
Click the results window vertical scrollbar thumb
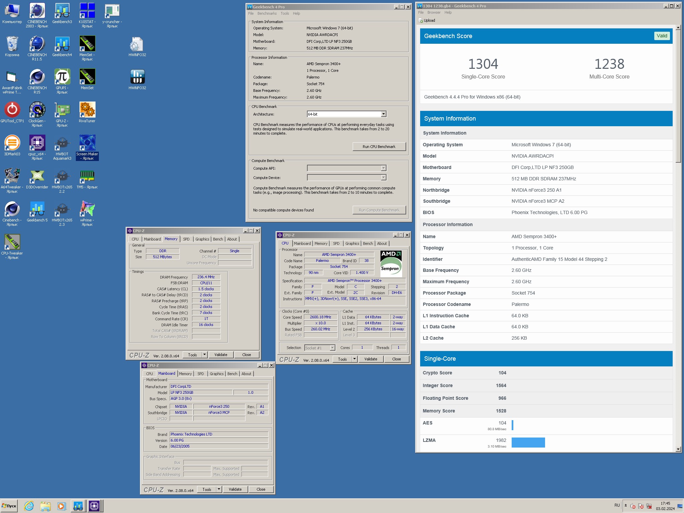coord(678,97)
